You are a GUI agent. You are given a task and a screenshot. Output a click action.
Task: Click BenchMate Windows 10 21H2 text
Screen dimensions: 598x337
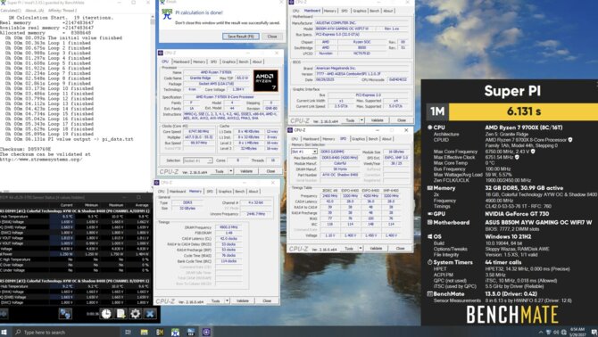[507, 236]
